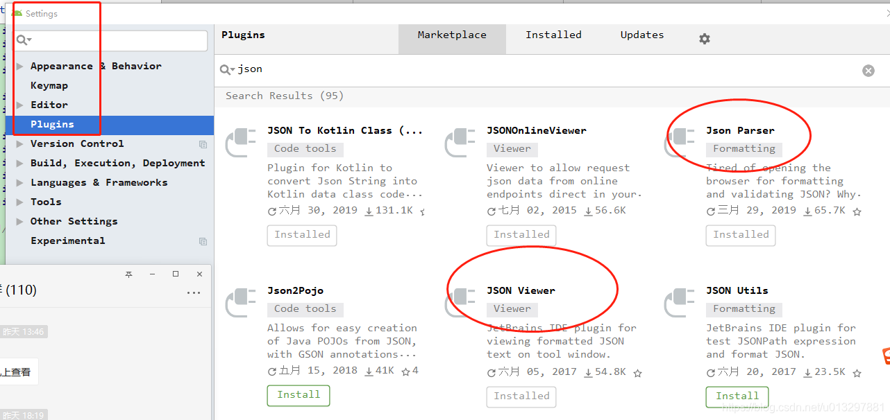This screenshot has height=420, width=890.
Task: Expand the Editor settings node
Action: click(20, 105)
